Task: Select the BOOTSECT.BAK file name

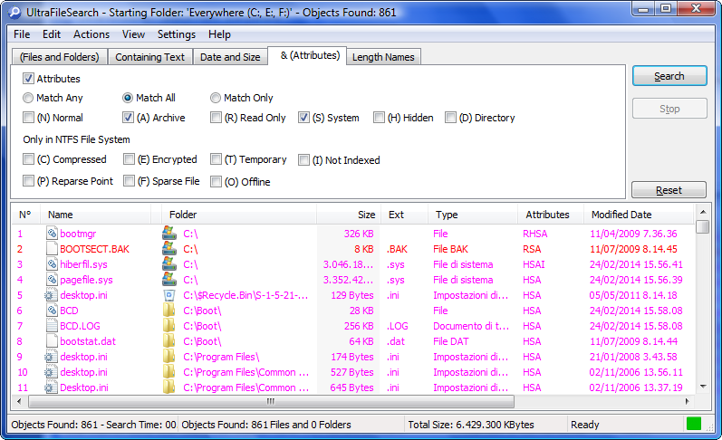Action: tap(94, 249)
